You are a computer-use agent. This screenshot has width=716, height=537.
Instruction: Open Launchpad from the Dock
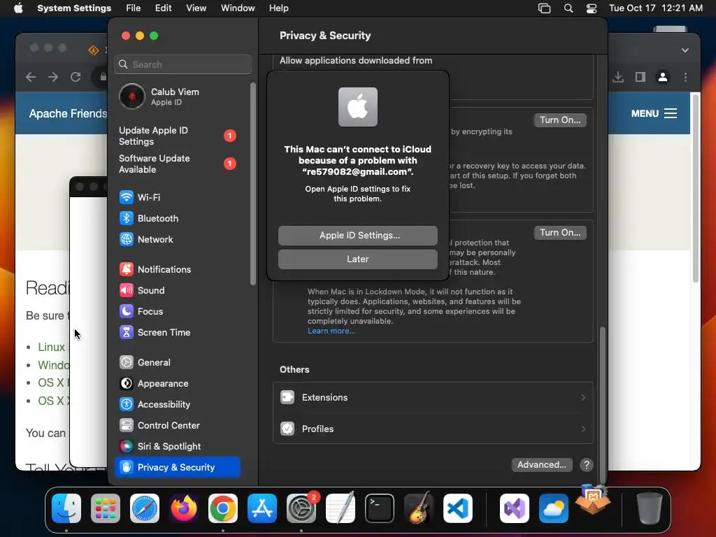click(x=106, y=508)
